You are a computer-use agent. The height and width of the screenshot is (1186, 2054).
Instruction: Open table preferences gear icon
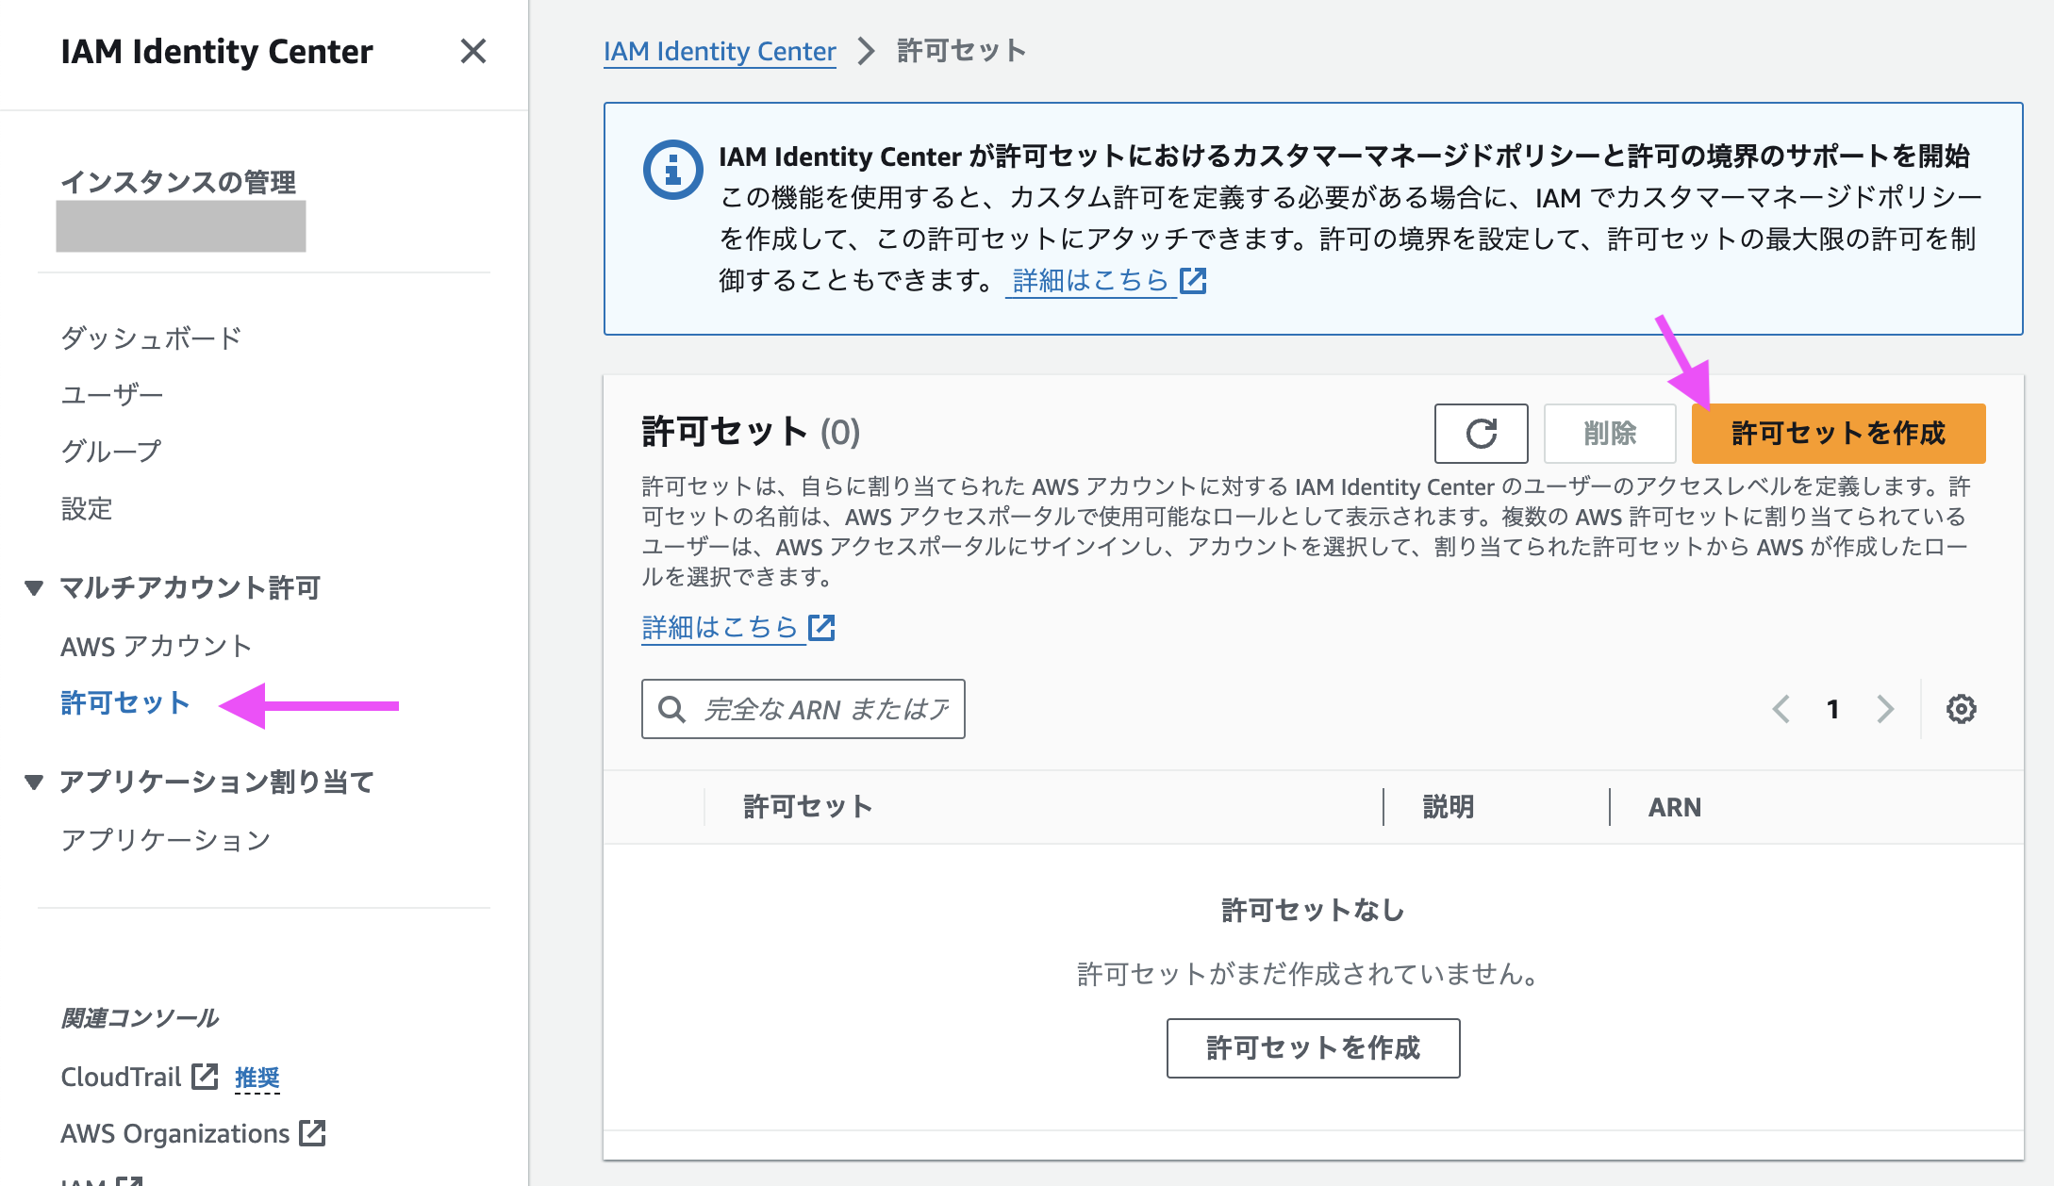tap(1962, 709)
